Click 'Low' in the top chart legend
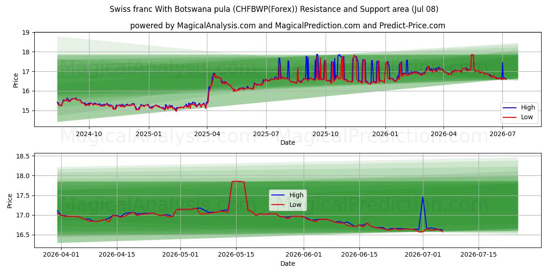This screenshot has height=274, width=548. pyautogui.click(x=527, y=117)
